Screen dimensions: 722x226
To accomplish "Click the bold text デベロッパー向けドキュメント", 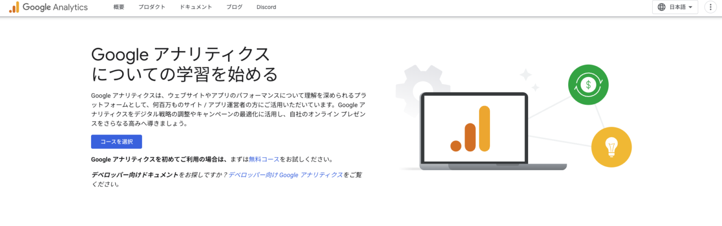I will point(135,175).
